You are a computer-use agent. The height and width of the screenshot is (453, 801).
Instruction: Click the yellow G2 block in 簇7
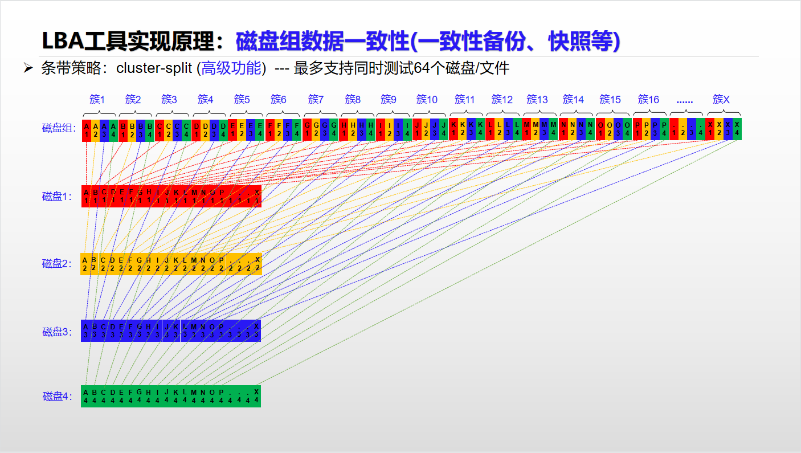click(315, 129)
